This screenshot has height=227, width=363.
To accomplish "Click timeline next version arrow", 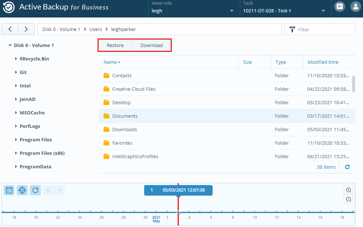I will coord(60,190).
